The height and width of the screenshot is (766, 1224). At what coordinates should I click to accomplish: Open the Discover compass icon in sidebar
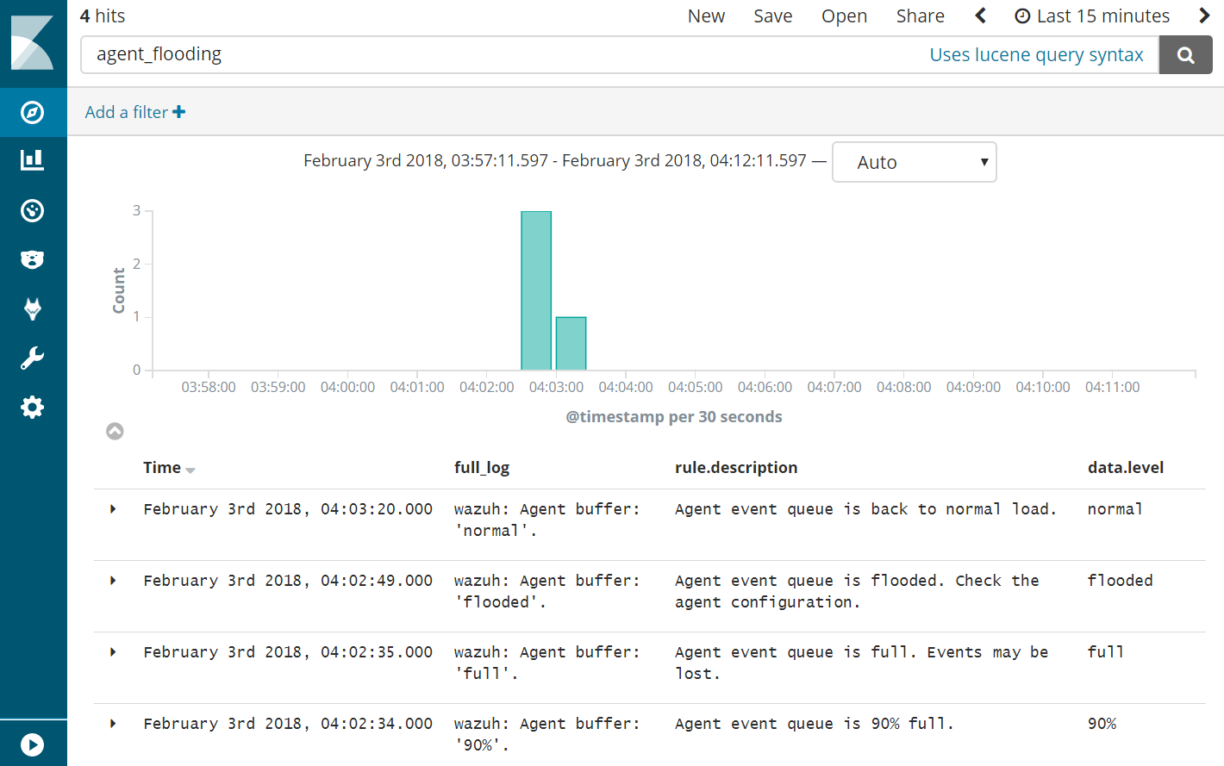tap(33, 112)
